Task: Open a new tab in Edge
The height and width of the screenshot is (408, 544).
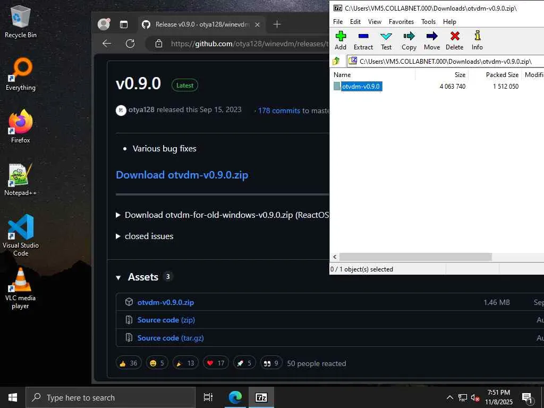Action: coord(277,24)
